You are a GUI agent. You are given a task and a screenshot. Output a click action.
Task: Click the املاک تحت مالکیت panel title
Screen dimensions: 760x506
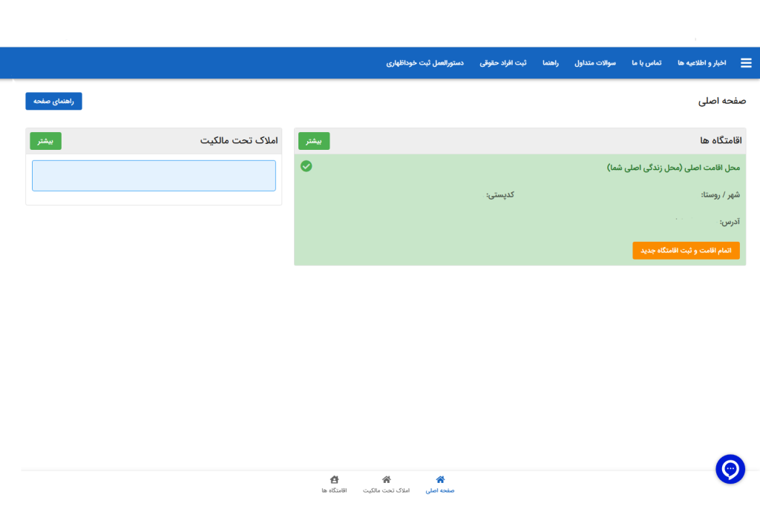pos(238,140)
